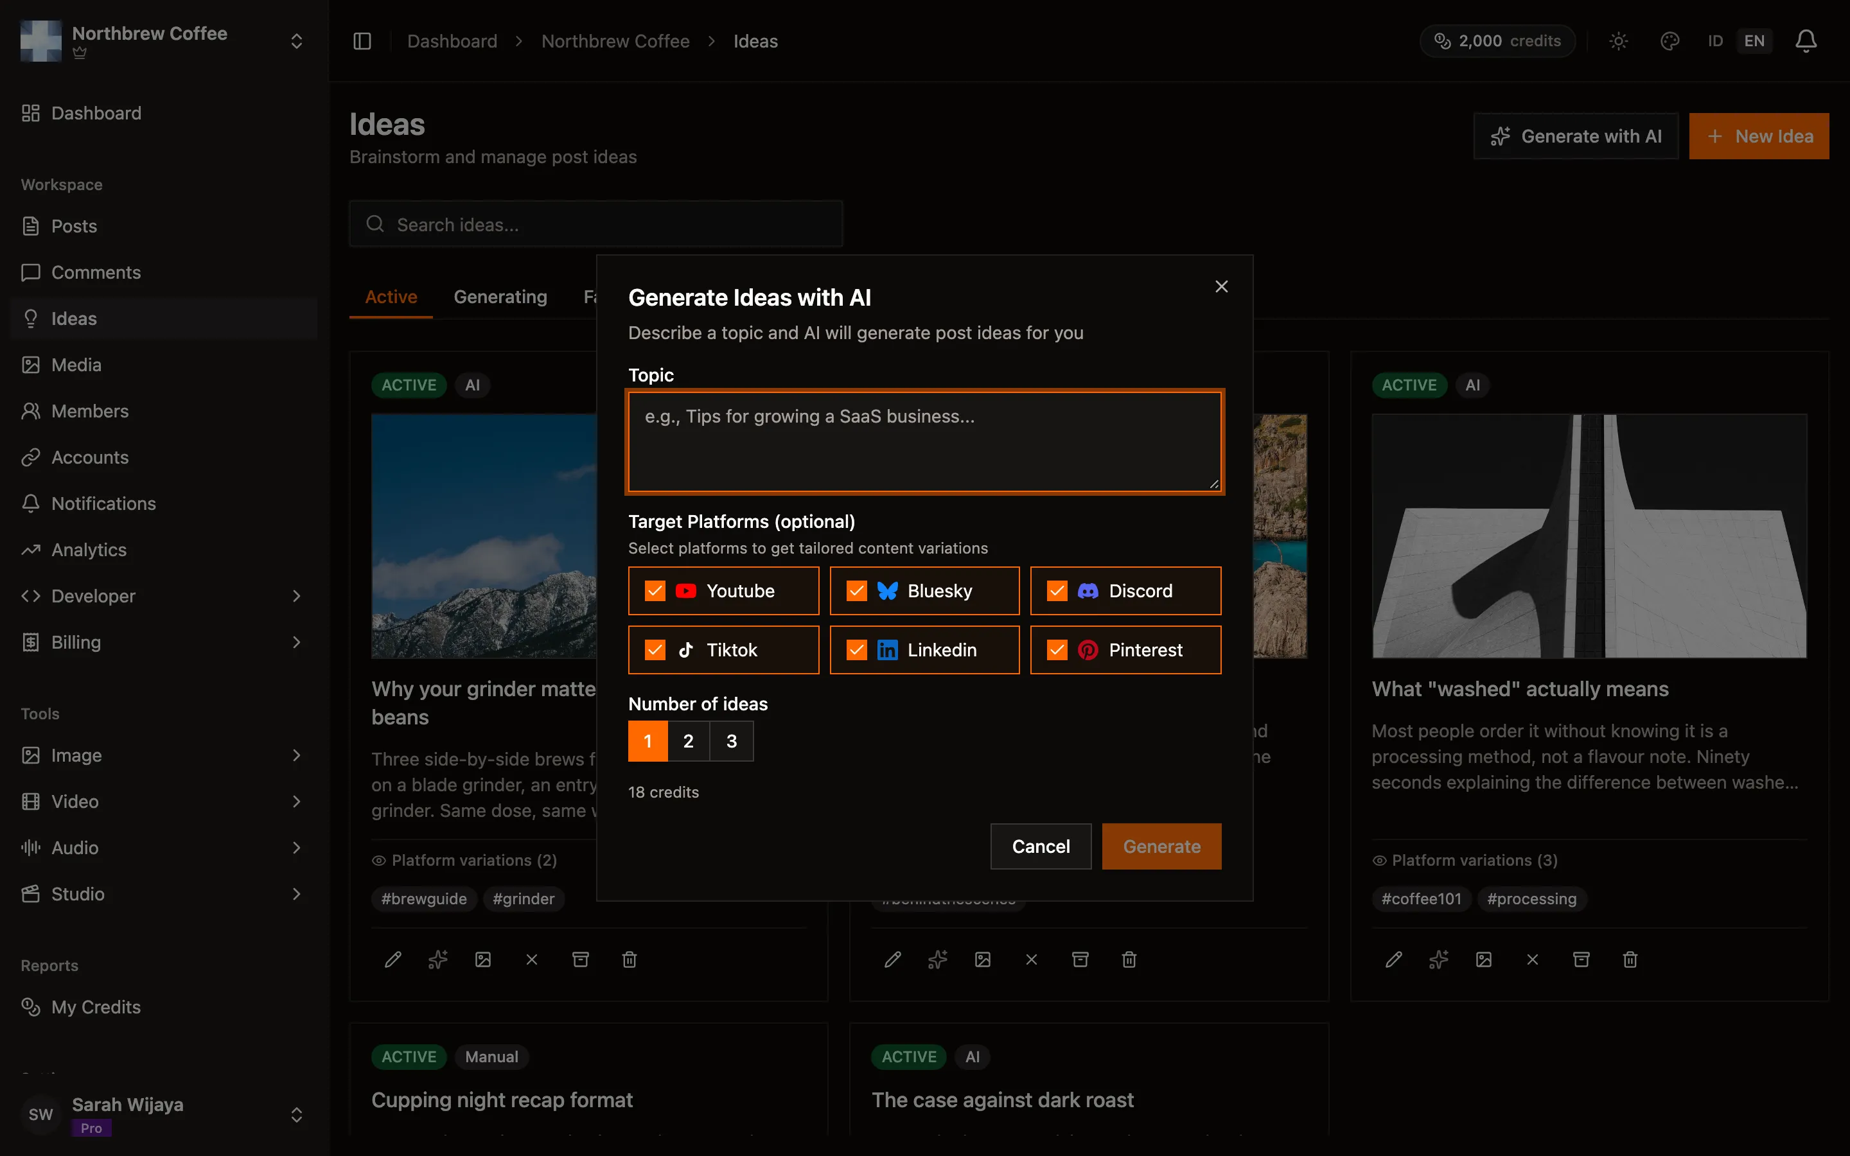Screen dimensions: 1850x1156
Task: Dismiss the washed idea with X icon
Action: 1533,959
